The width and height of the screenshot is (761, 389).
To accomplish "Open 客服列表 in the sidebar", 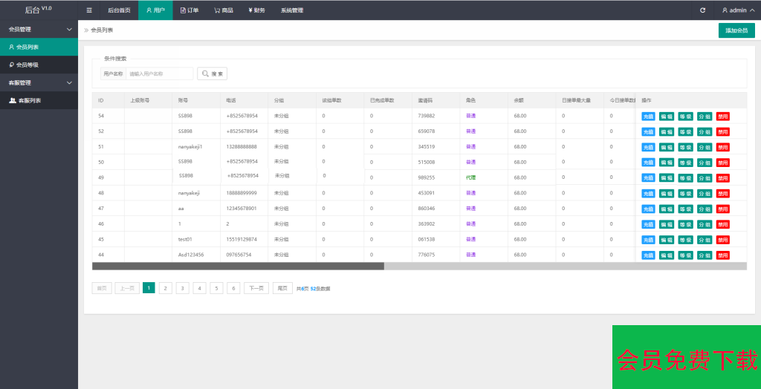I will click(x=29, y=100).
